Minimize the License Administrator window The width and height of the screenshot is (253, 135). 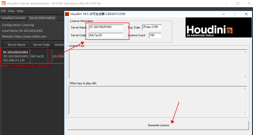click(x=226, y=3)
